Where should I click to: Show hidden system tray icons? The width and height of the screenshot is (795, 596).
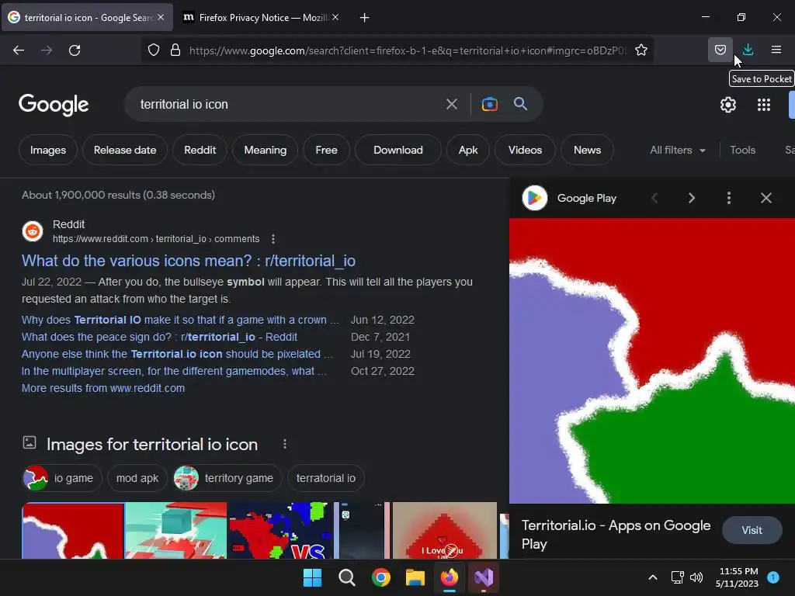tap(652, 577)
